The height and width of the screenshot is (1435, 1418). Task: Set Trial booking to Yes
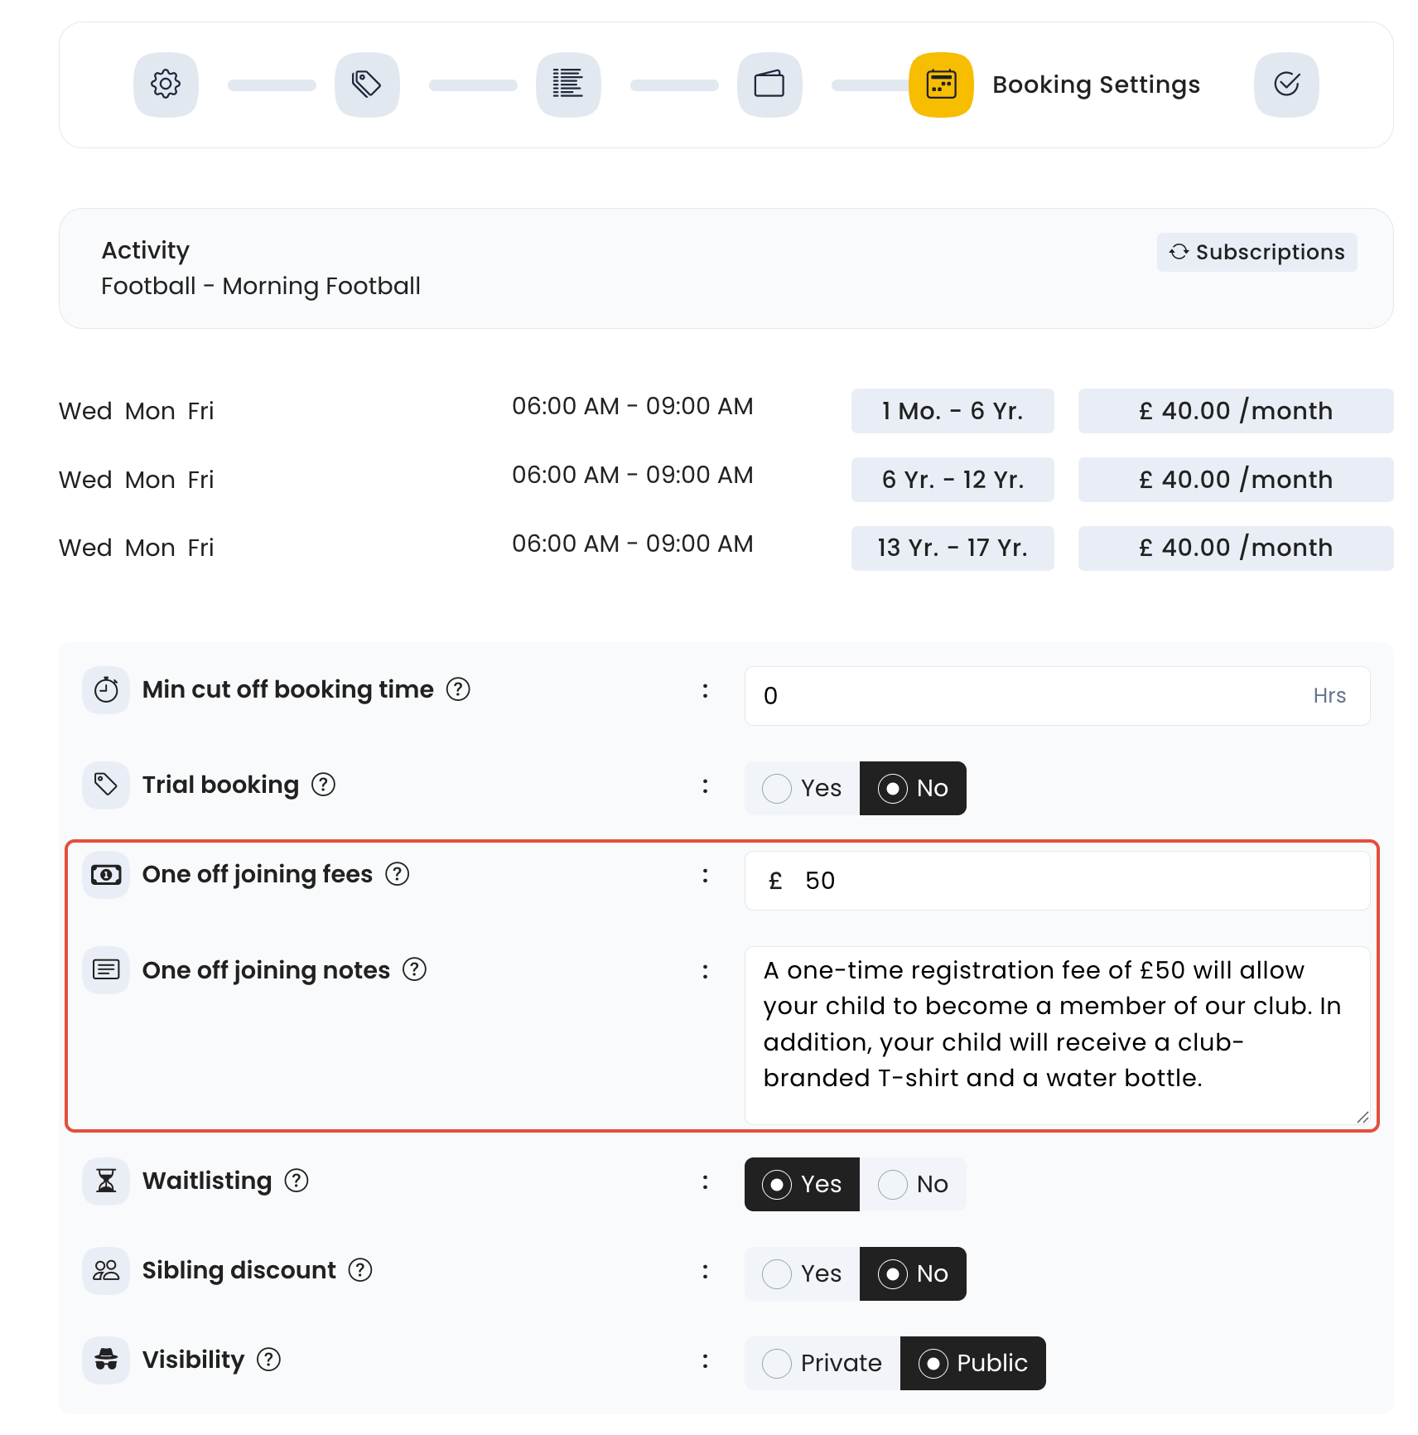(x=802, y=788)
